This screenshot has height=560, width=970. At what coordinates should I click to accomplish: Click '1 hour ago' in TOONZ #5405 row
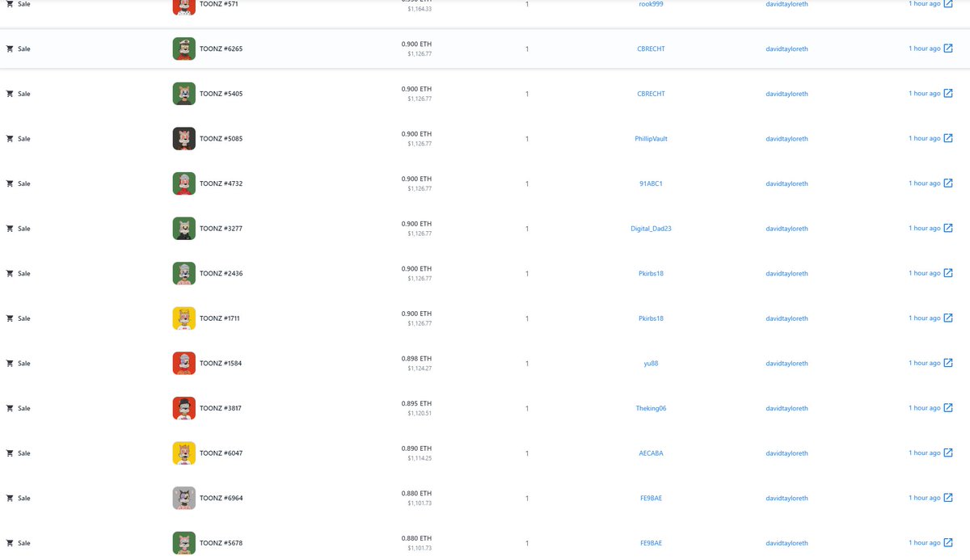[x=924, y=94]
